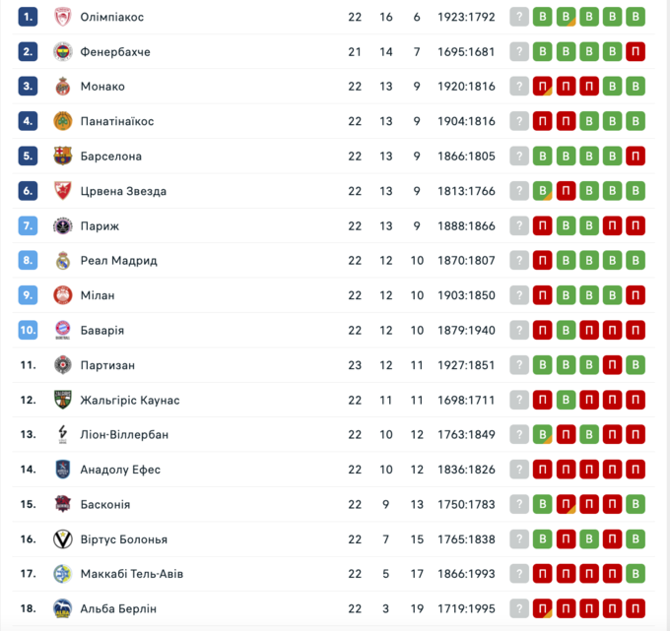670x631 pixels.
Task: Click the Маккабі Тель-Авів crest
Action: (x=62, y=574)
